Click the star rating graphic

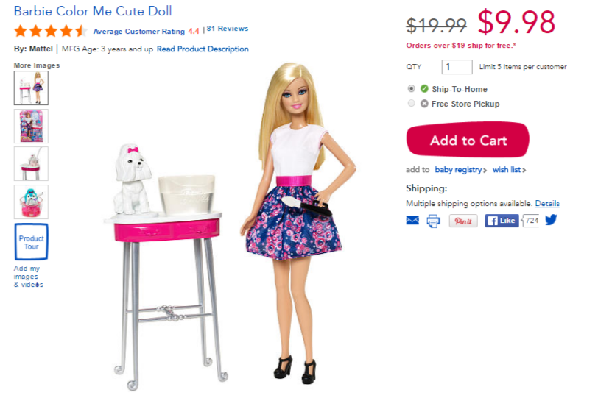click(51, 31)
